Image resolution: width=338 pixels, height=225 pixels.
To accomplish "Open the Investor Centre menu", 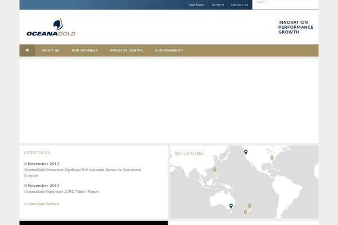I will [126, 51].
